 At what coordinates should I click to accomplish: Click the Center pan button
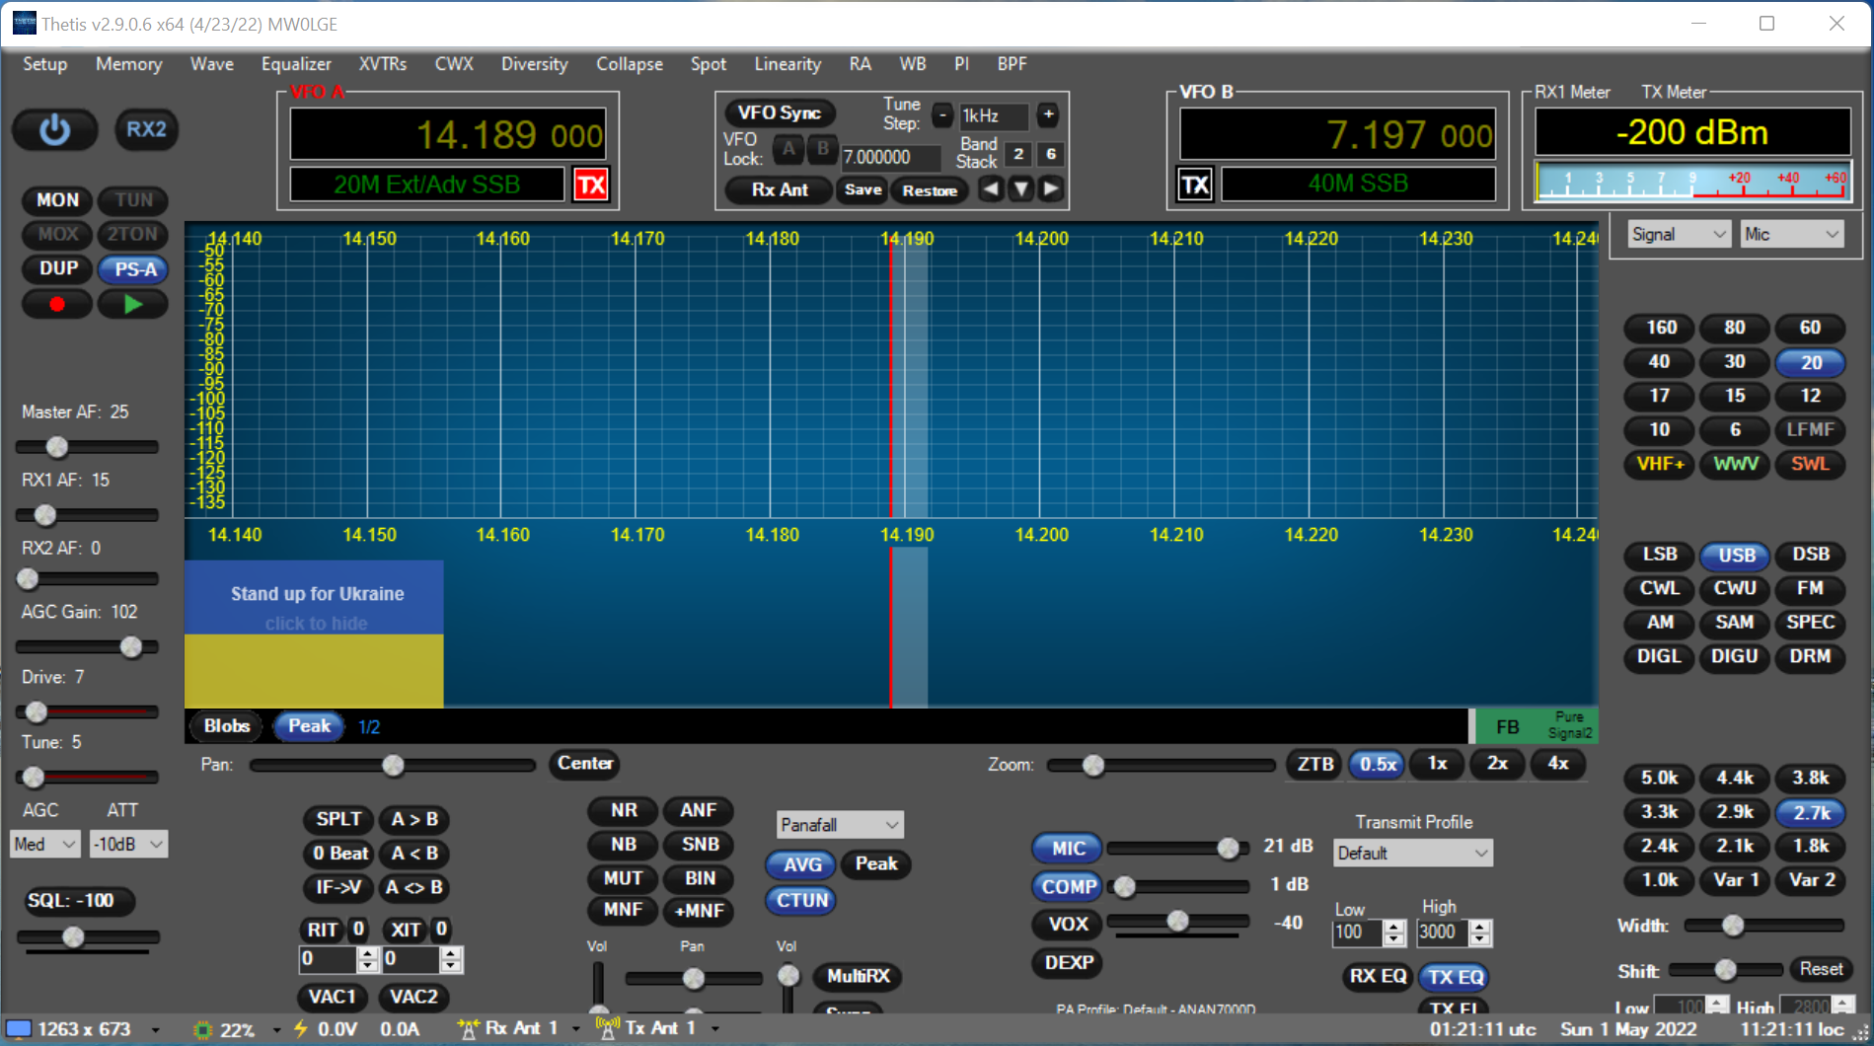(x=585, y=764)
